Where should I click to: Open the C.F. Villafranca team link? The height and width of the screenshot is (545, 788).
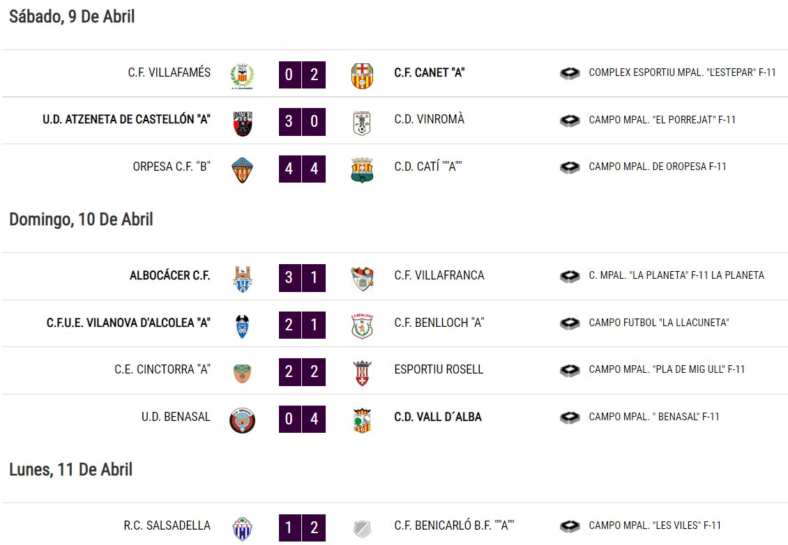(x=439, y=275)
